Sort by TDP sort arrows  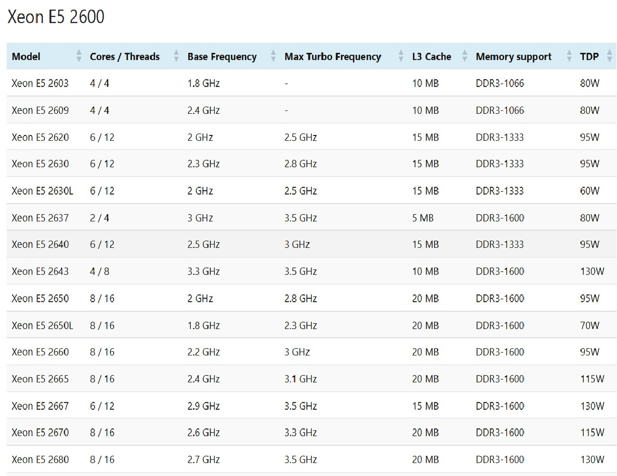coord(609,56)
